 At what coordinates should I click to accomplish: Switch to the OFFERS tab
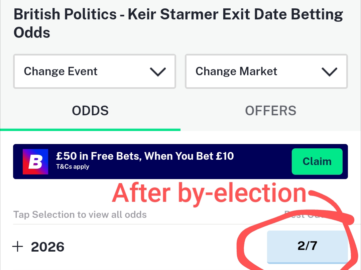(270, 111)
